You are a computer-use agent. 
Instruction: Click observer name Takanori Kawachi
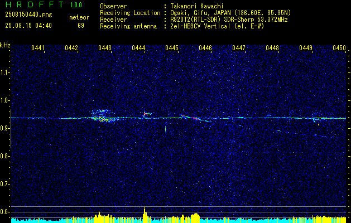click(197, 6)
